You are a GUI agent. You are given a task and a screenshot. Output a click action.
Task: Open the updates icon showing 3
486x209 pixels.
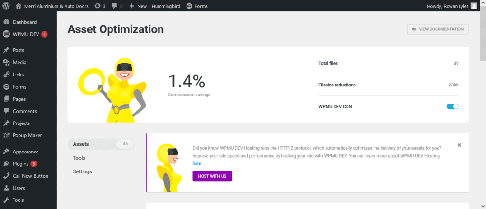point(97,6)
